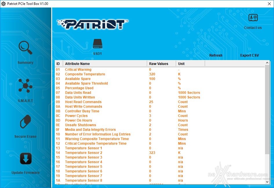
Task: Click the Patriot logo
Action: pyautogui.click(x=93, y=24)
